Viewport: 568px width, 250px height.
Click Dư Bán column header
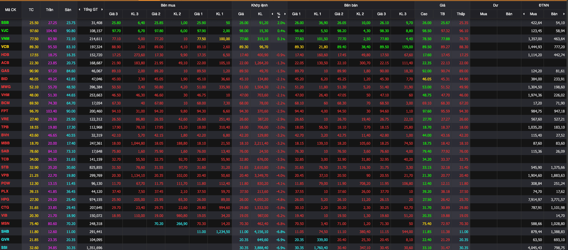pyautogui.click(x=509, y=14)
